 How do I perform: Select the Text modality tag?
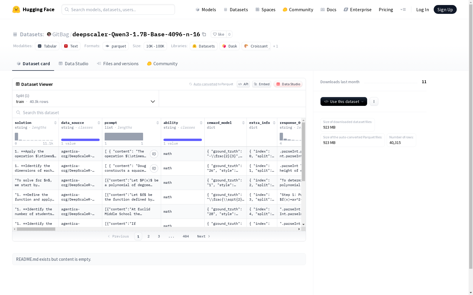click(71, 46)
